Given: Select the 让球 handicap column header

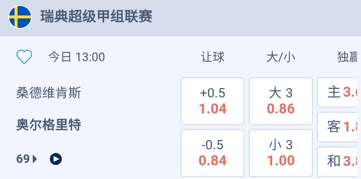Looking at the screenshot, I should (213, 57).
